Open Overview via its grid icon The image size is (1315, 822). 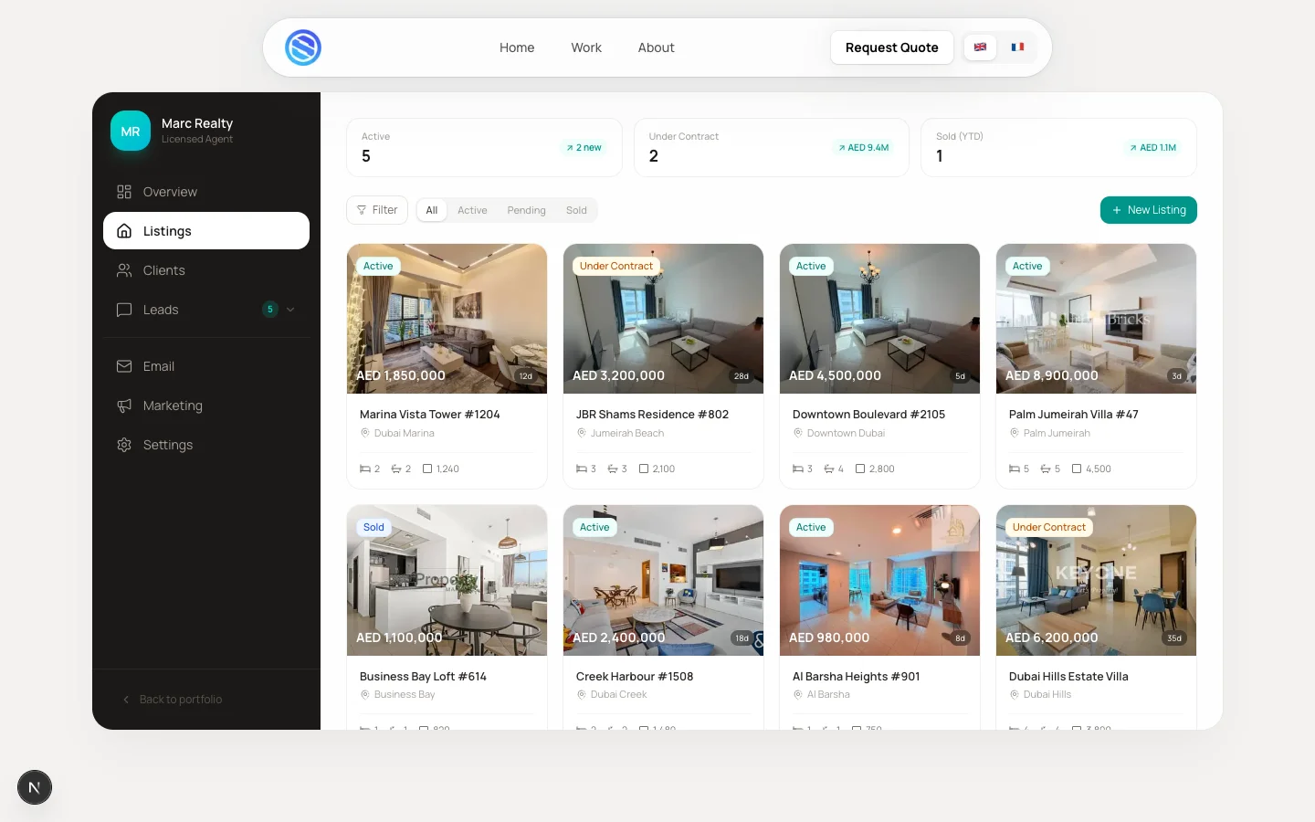coord(124,192)
